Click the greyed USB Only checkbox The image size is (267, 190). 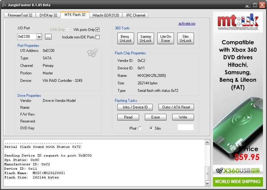coord(68,29)
